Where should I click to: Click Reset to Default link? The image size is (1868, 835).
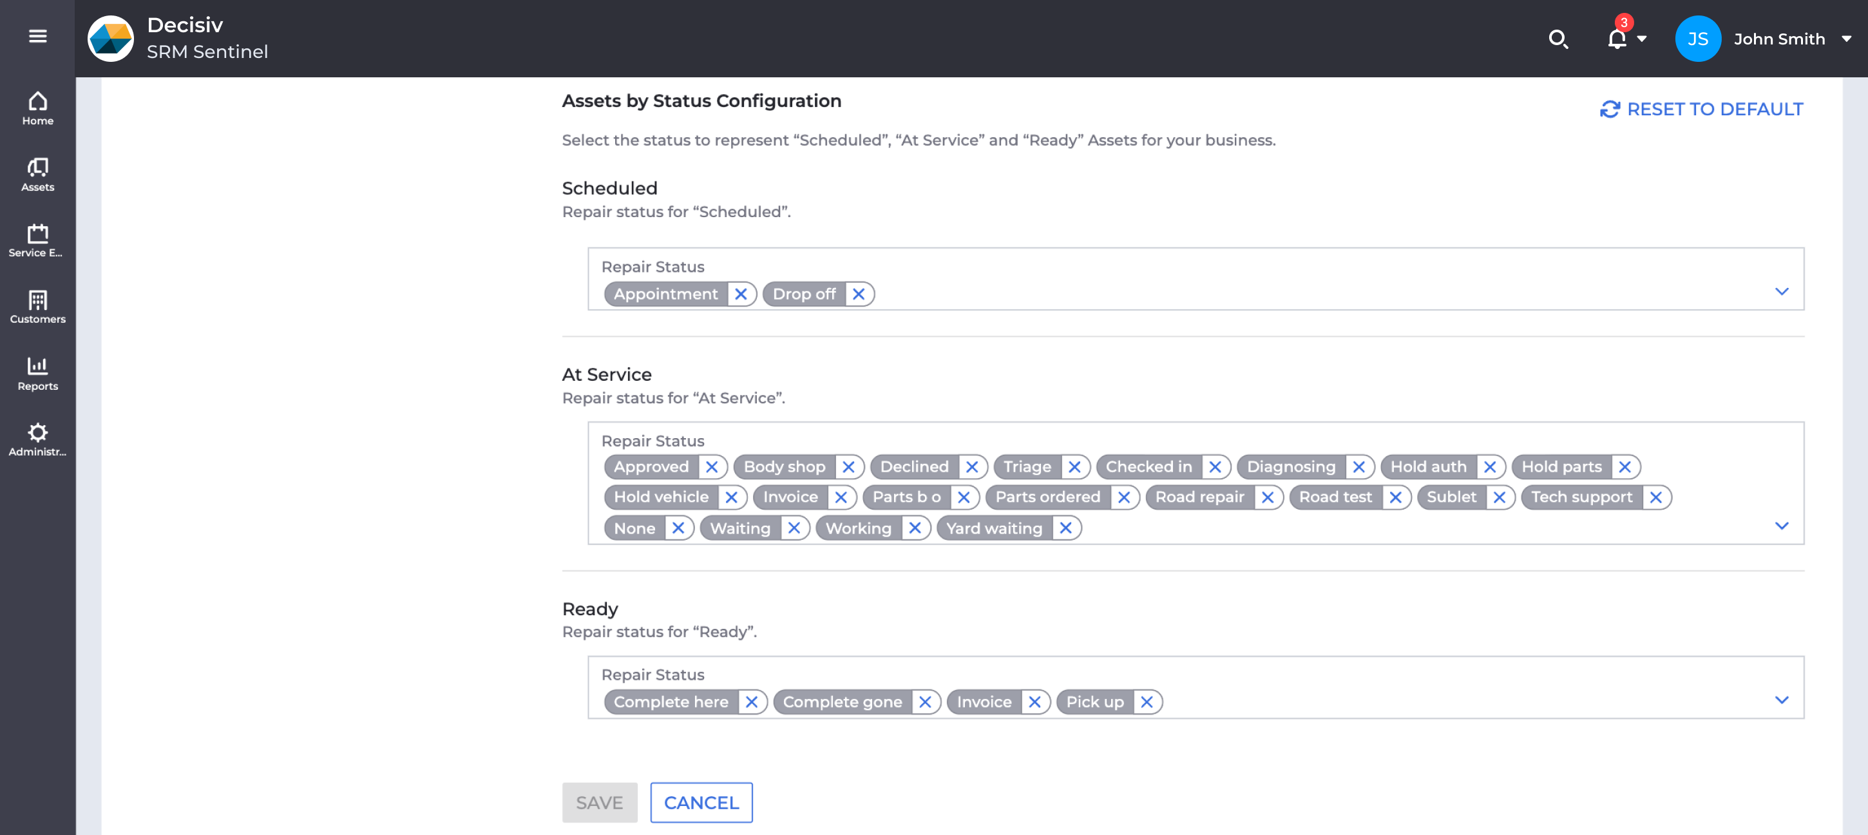pyautogui.click(x=1701, y=109)
